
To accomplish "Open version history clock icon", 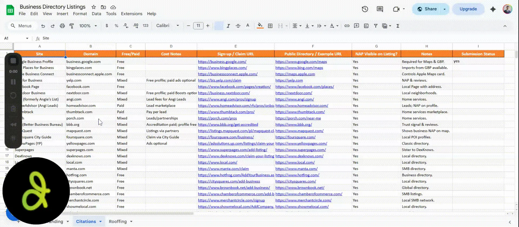I will tap(365, 9).
